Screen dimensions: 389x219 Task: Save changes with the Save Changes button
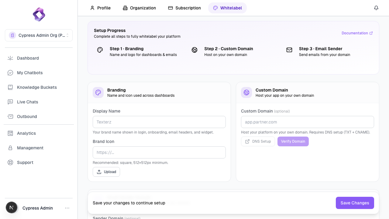355,203
